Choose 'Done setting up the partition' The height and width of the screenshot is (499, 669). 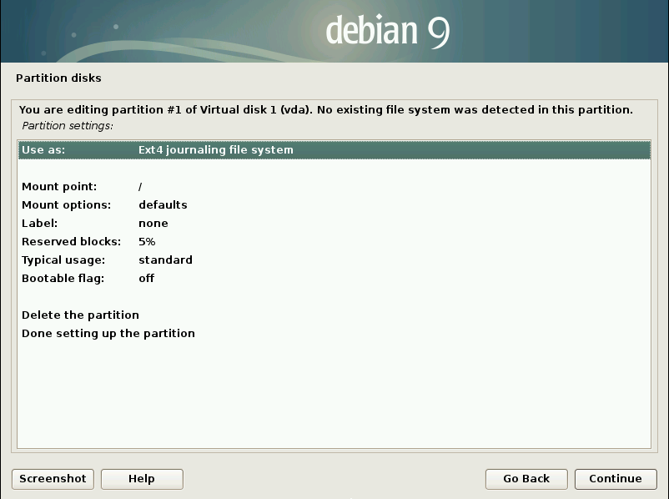(108, 334)
